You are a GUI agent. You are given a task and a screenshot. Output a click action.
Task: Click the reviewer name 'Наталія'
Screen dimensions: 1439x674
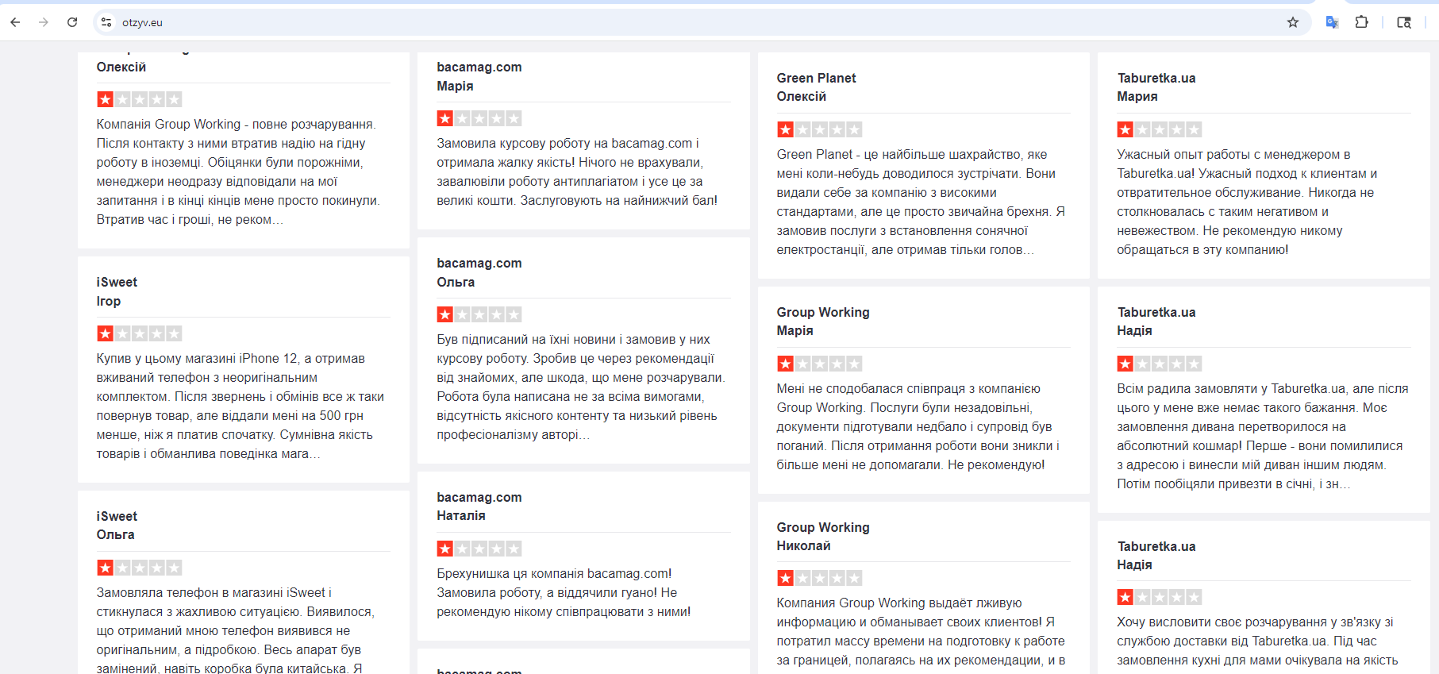click(461, 516)
